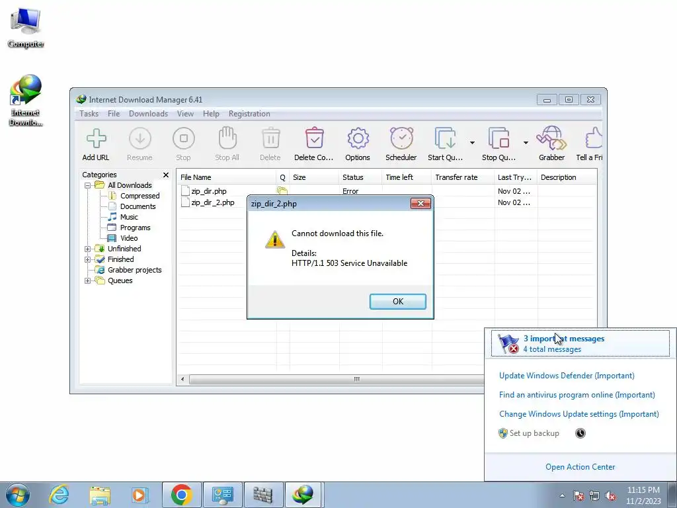This screenshot has width=677, height=508.
Task: Sort by Transfer rate column header
Action: (463, 177)
